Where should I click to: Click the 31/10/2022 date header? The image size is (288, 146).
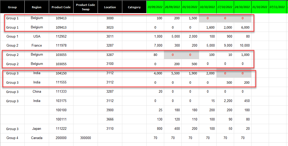[260, 7]
